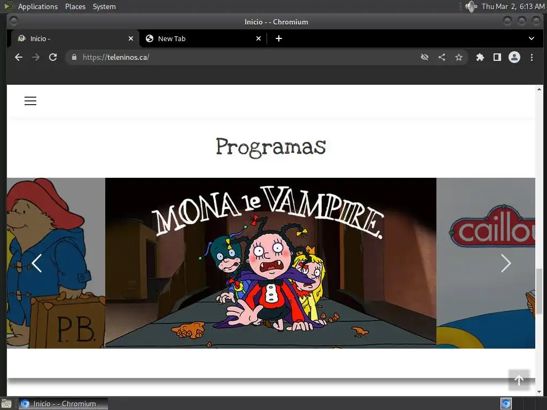Switch to the New Tab tab
The width and height of the screenshot is (547, 410).
pyautogui.click(x=202, y=38)
